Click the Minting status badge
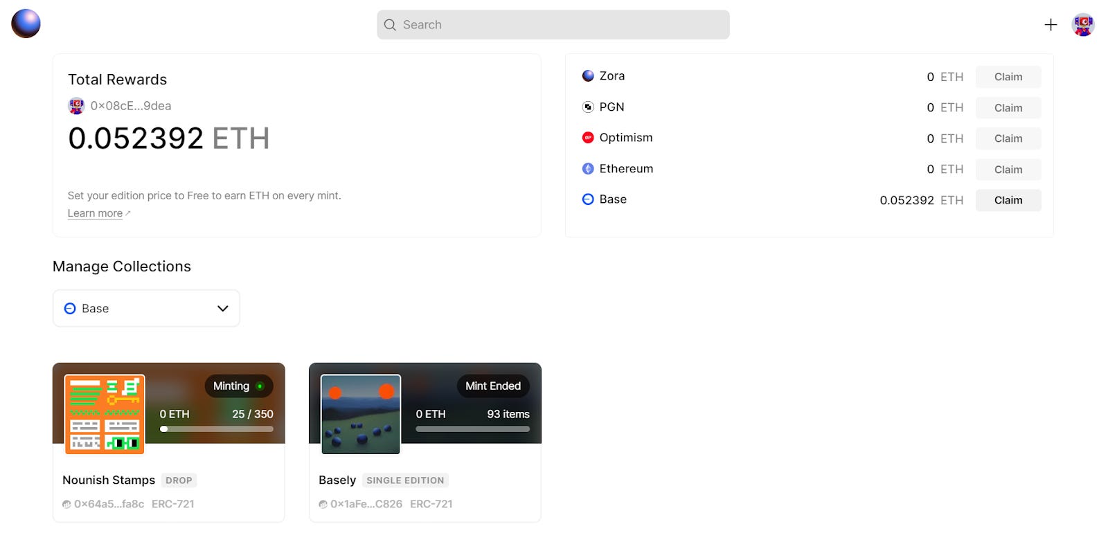 tap(239, 386)
